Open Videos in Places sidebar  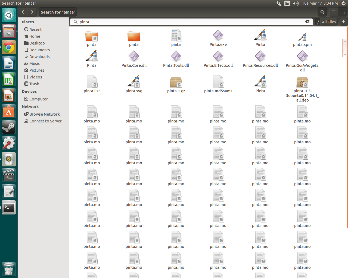click(x=35, y=77)
